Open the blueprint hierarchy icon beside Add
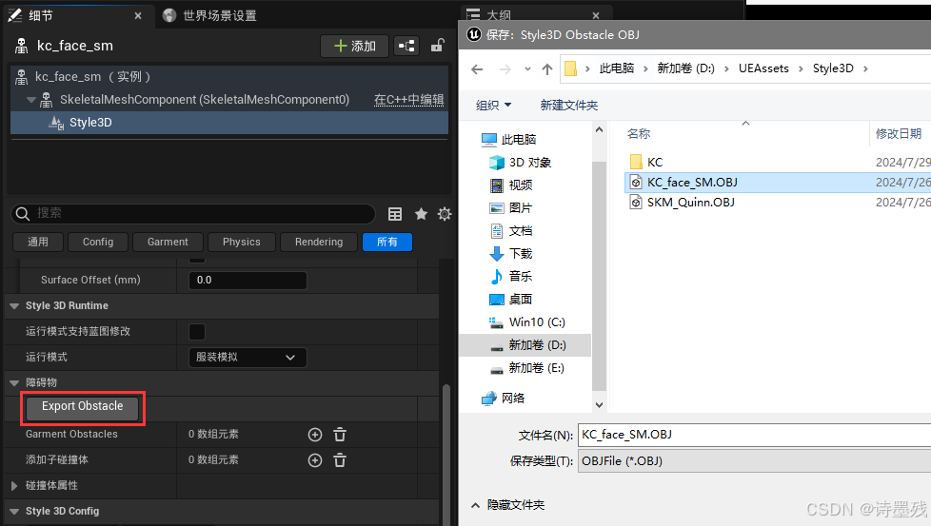931x526 pixels. 406,46
